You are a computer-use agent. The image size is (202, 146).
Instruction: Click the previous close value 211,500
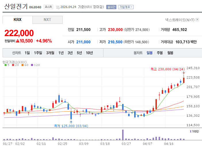pos(83,30)
